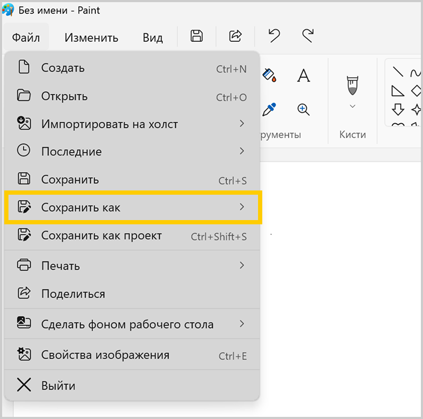
Task: Click the undo arrow icon
Action: 274,36
